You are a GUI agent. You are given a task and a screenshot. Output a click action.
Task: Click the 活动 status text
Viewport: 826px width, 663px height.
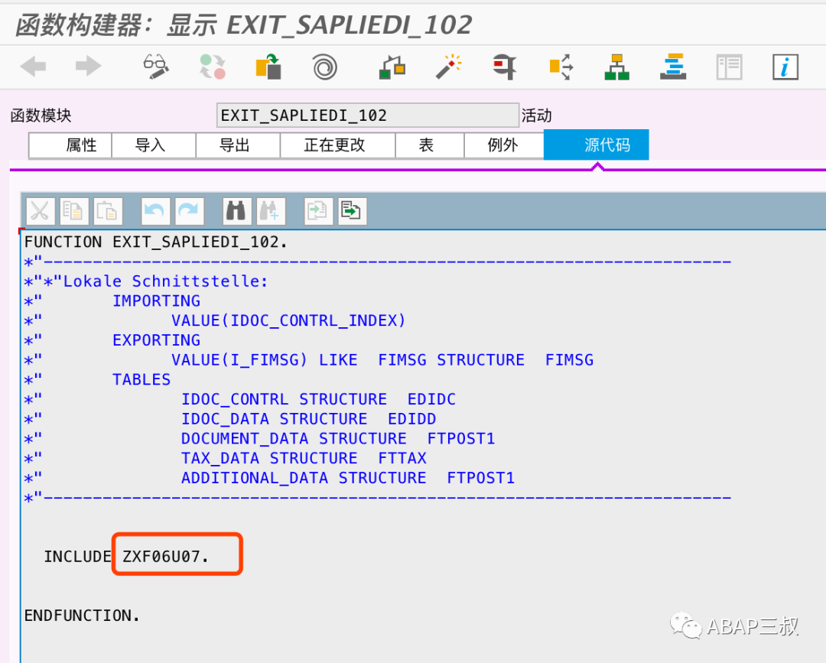pos(537,115)
